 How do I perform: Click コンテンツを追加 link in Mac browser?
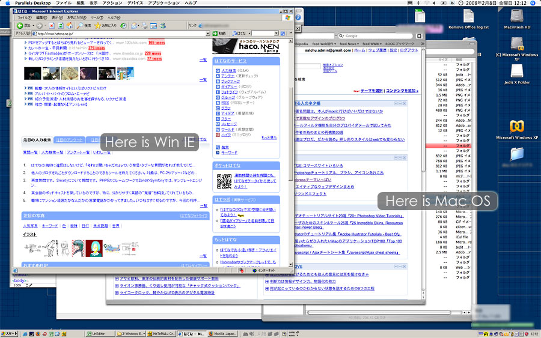402,91
